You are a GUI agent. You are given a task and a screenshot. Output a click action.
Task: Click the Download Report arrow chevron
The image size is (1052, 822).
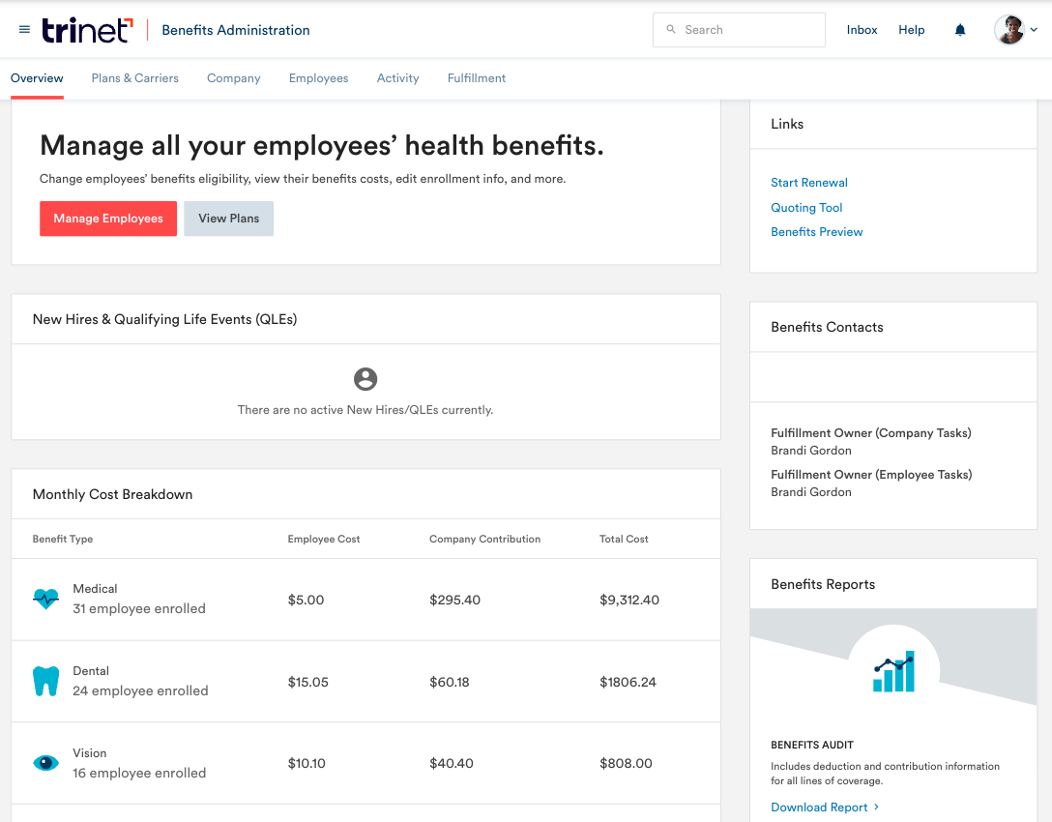(x=877, y=807)
